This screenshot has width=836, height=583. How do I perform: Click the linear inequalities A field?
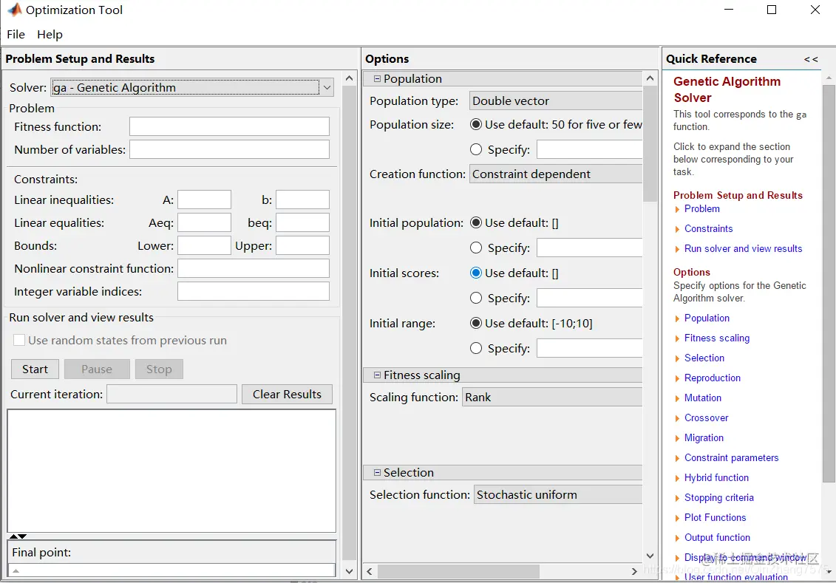click(204, 200)
